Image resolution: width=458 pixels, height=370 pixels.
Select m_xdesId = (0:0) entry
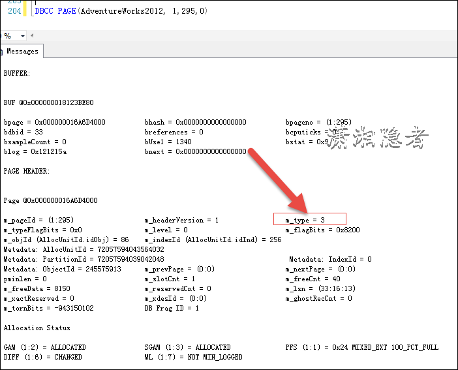[x=176, y=298]
